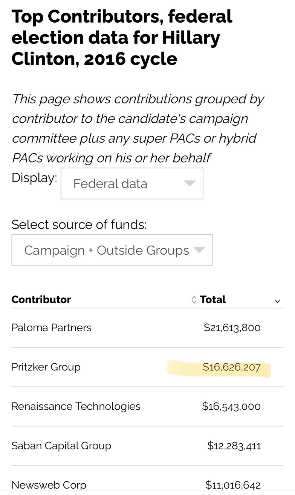This screenshot has width=295, height=495.
Task: Open the Federal data display dropdown
Action: coord(131,184)
